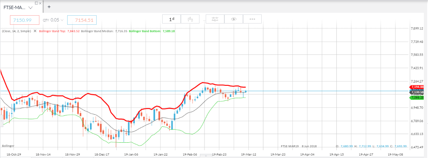The image size is (428, 158).
Task: Select the gray 7,130.58 price axis marker
Action: point(416,92)
